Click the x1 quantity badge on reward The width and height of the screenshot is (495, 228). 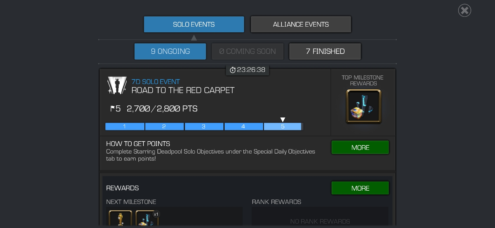[156, 214]
